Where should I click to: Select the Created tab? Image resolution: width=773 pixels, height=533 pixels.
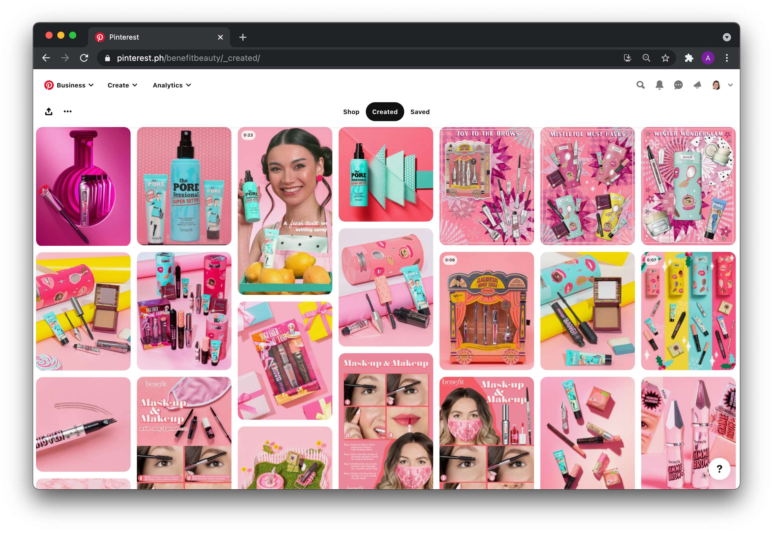pyautogui.click(x=385, y=112)
